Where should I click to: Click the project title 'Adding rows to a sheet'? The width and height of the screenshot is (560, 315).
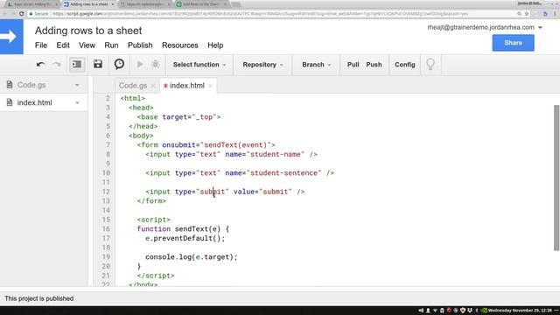point(88,31)
